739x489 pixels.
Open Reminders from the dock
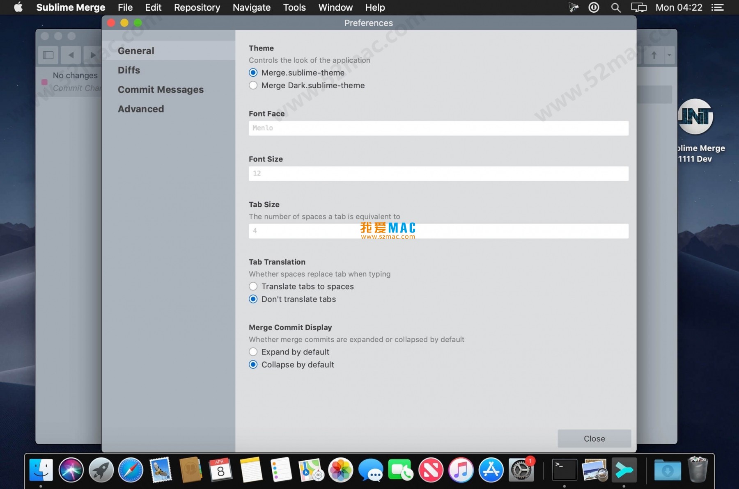click(x=281, y=470)
